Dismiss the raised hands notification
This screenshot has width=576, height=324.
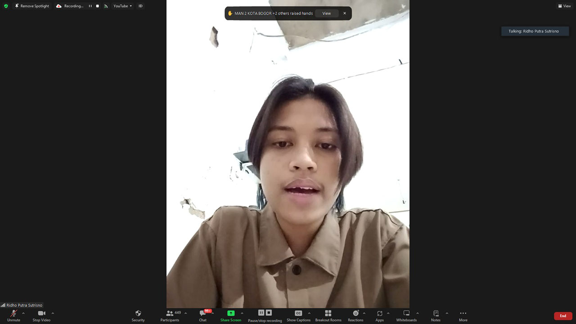point(345,13)
